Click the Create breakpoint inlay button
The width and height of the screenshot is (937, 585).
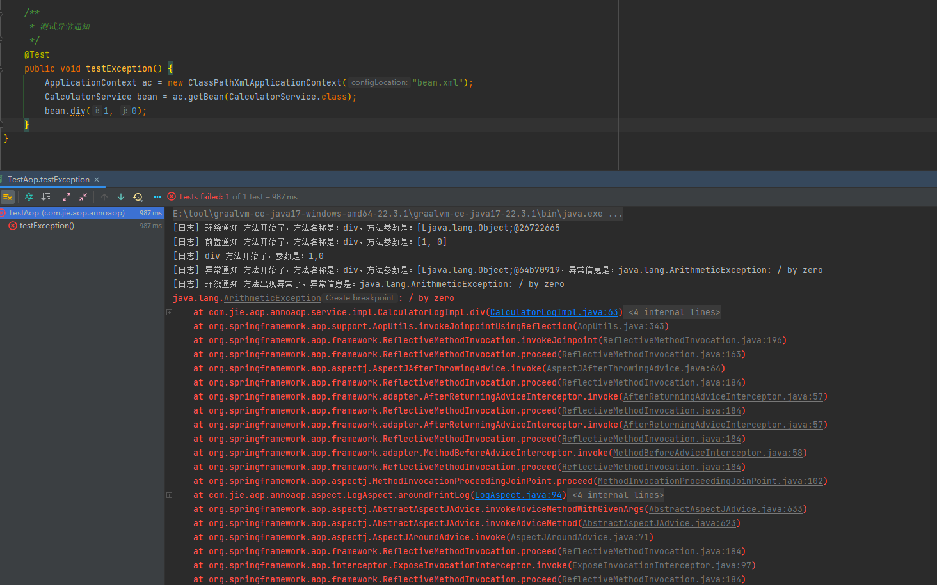tap(360, 298)
